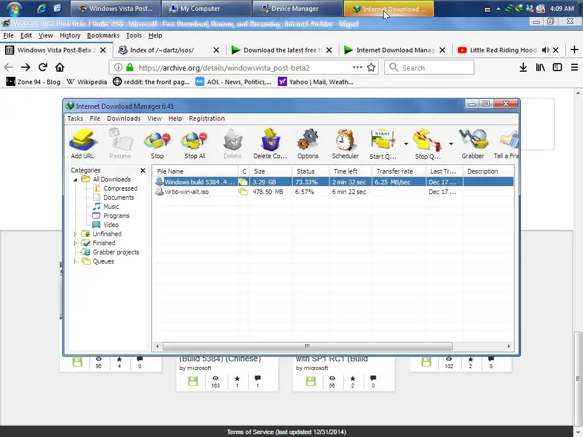Open browser Library icon

pos(540,67)
